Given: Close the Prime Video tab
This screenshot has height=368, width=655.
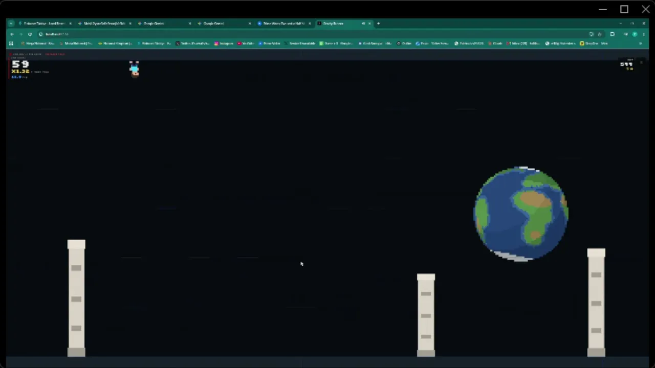Looking at the screenshot, I should pyautogui.click(x=310, y=24).
